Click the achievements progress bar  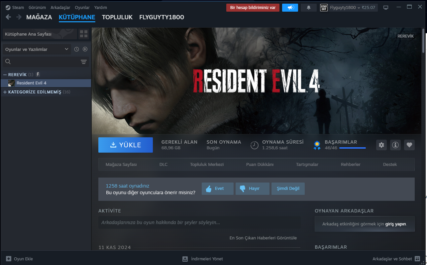tap(353, 148)
